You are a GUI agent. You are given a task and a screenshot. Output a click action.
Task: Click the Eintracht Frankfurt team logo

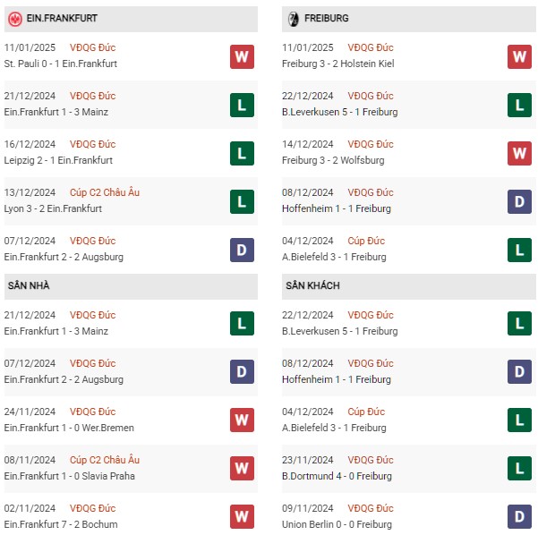[x=15, y=19]
